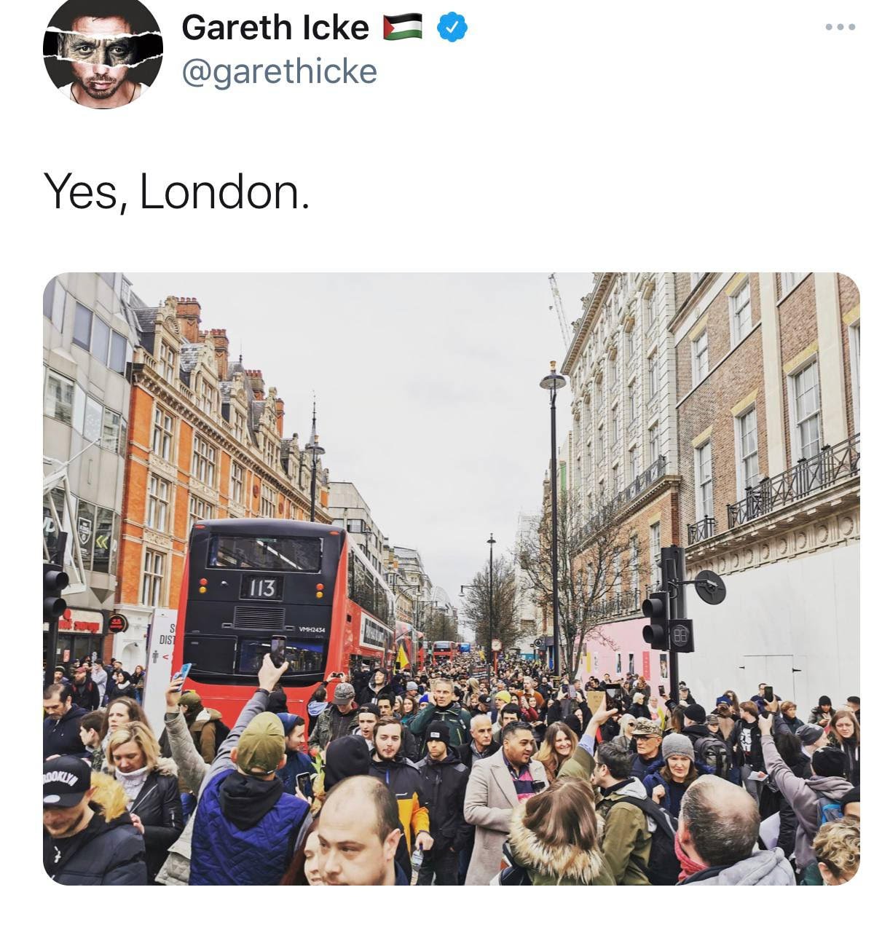Click the olive green cap in crowd

[261, 742]
